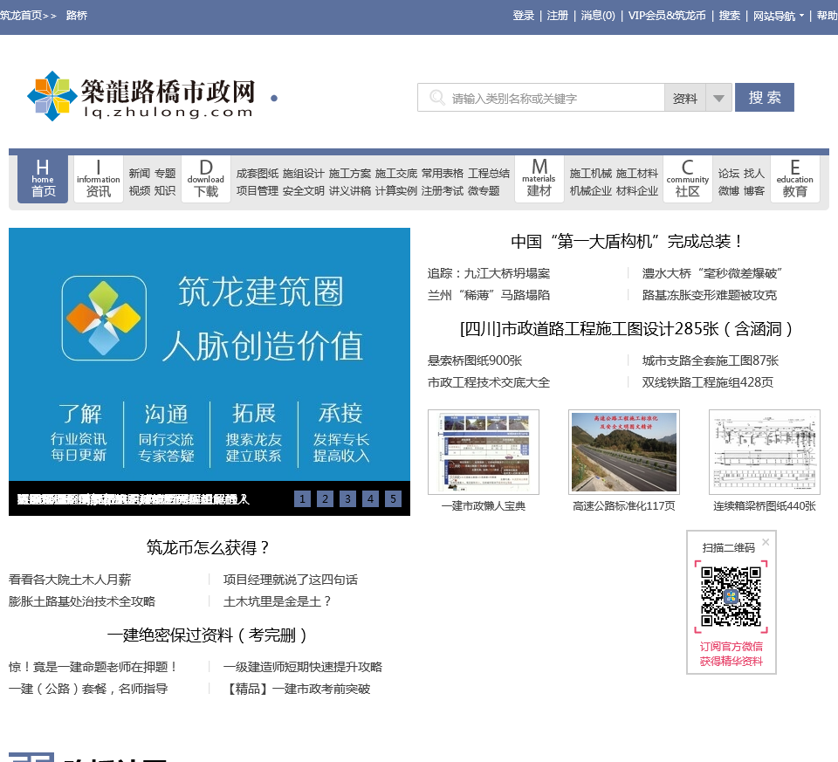The width and height of the screenshot is (838, 762).
Task: Open the top bar 搜索 link
Action: [730, 16]
